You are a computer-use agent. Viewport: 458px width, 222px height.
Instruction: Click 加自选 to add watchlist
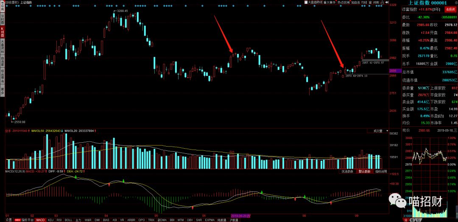355,3
